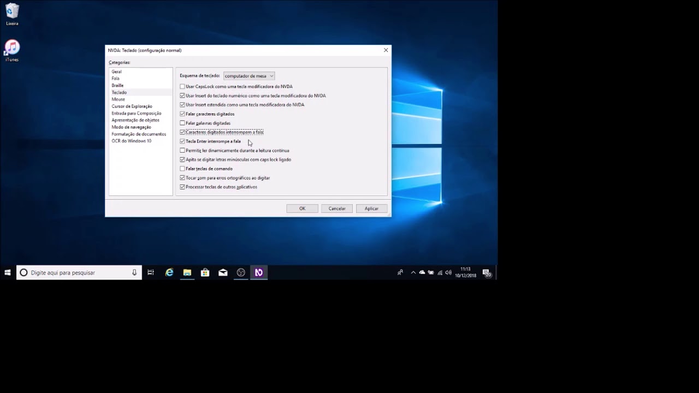Show hidden system tray icons
The height and width of the screenshot is (393, 699).
point(413,272)
